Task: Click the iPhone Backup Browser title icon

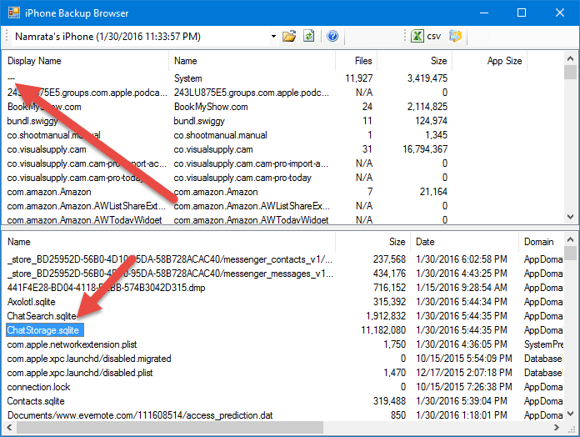Action: click(14, 13)
